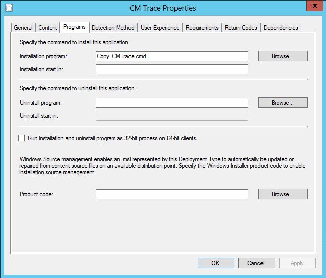Click the Apply button
Screen dimensions: 326x278
[x=297, y=263]
